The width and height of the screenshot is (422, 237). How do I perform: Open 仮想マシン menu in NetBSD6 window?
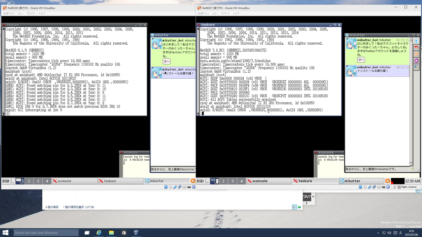[8, 13]
